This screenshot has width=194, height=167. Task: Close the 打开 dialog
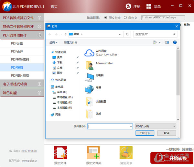[x=177, y=26]
